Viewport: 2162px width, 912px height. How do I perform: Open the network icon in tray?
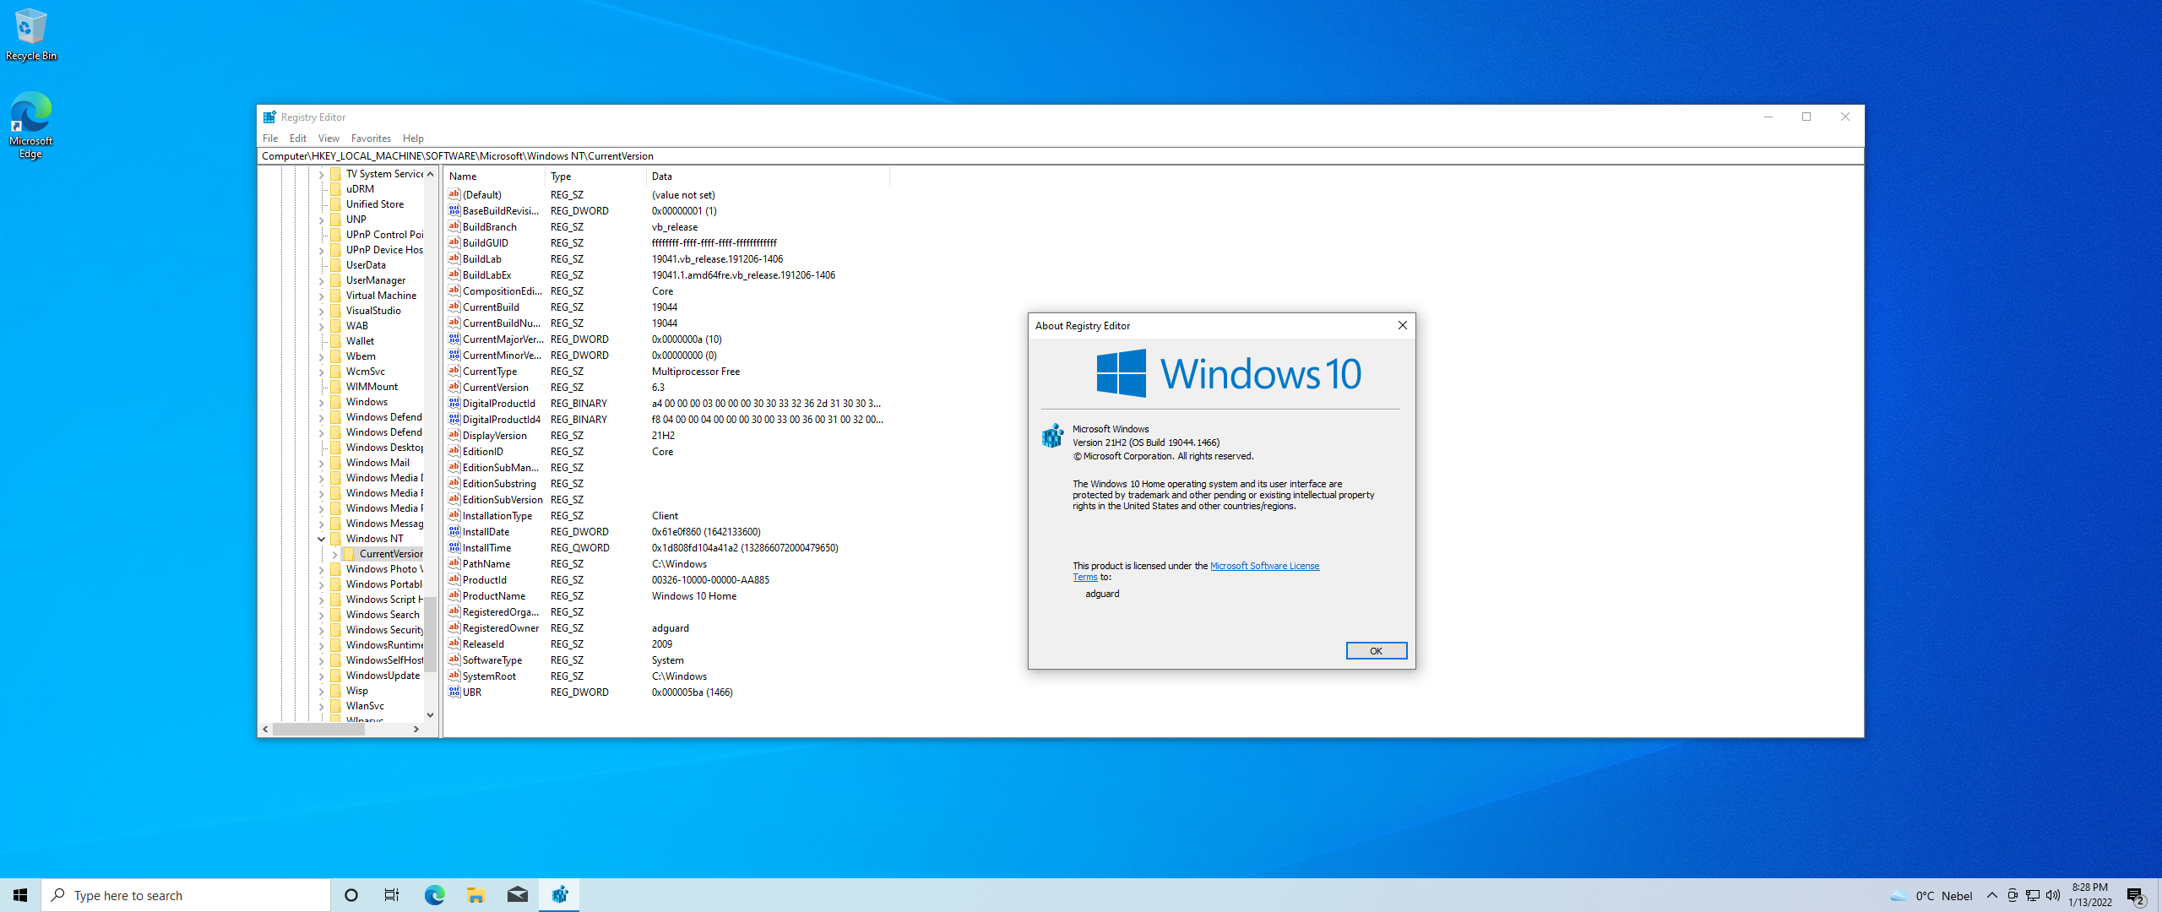click(2033, 895)
